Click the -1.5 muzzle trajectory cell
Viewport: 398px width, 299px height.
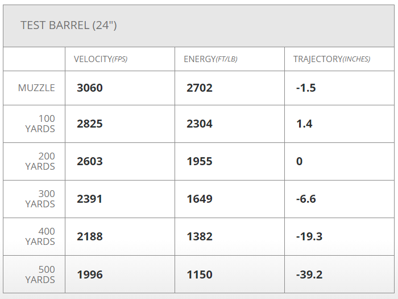pyautogui.click(x=306, y=88)
